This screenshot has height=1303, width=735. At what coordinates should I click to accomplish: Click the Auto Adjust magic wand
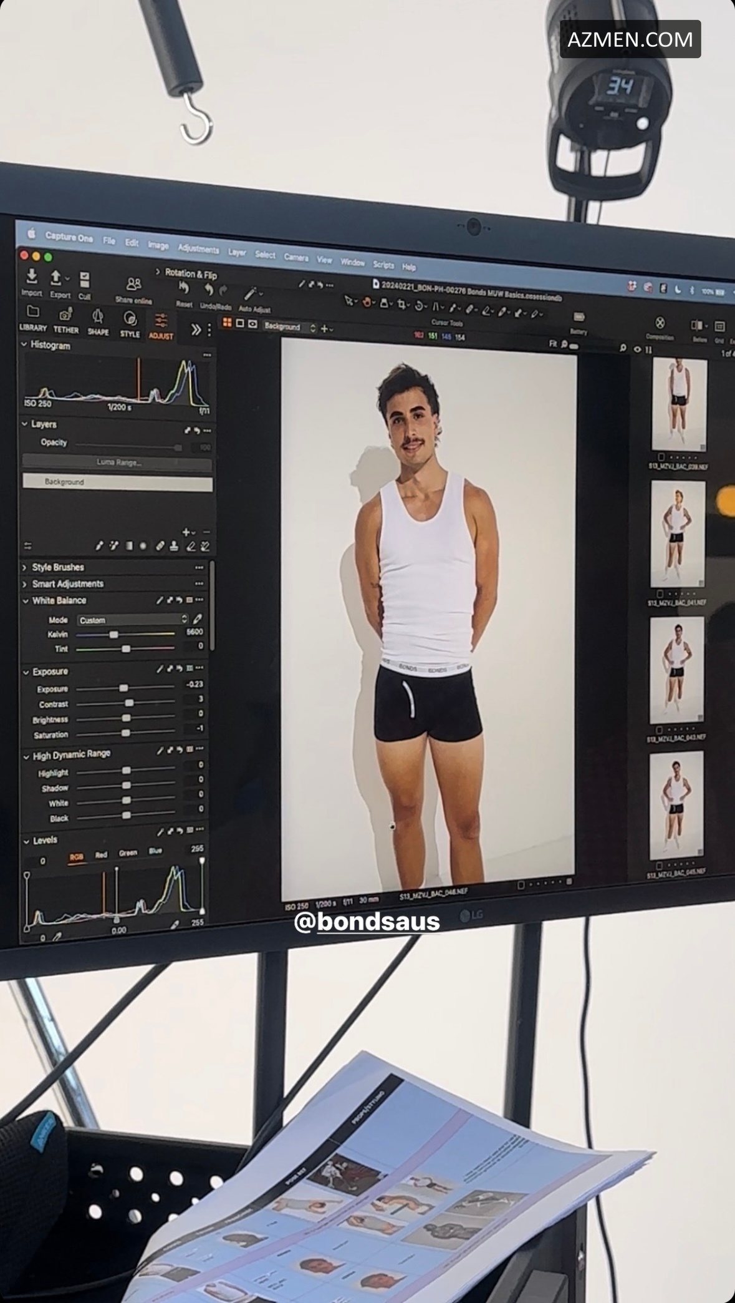[x=252, y=294]
